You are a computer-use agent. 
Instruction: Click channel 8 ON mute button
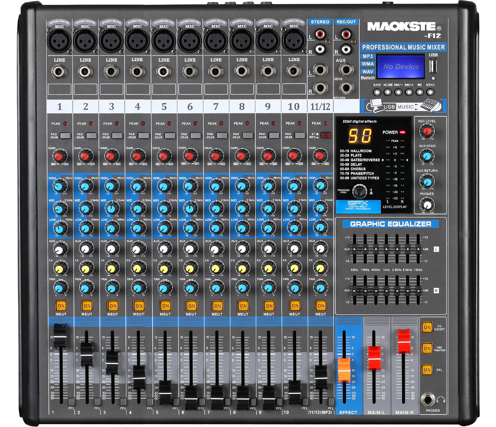click(x=243, y=306)
